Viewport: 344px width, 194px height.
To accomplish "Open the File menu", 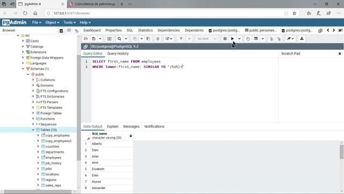I will [37, 23].
